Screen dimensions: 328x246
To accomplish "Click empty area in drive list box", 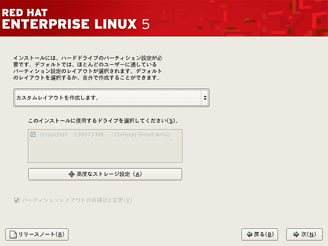I will coord(105,151).
